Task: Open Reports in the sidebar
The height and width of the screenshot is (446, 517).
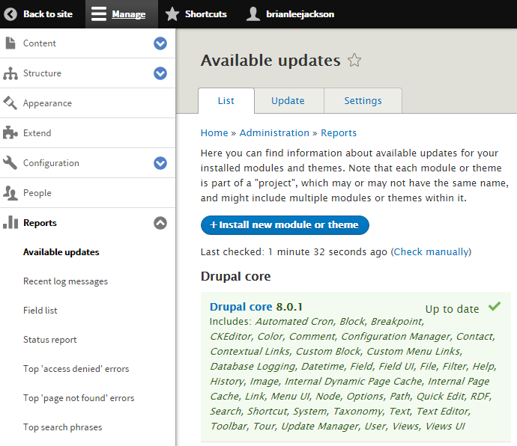Action: 40,223
